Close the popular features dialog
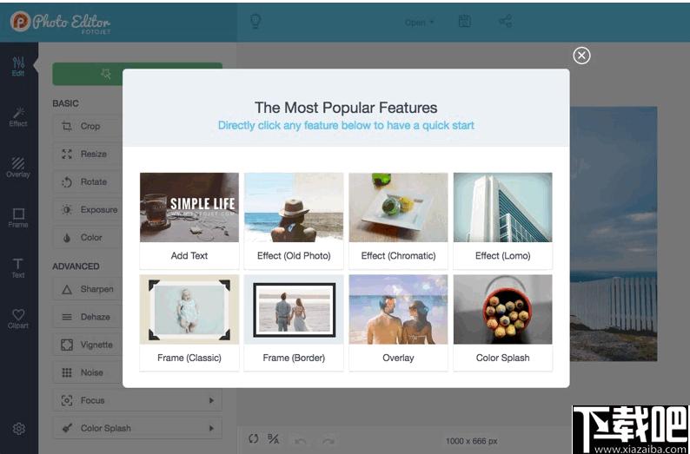Image resolution: width=690 pixels, height=454 pixels. [x=581, y=56]
